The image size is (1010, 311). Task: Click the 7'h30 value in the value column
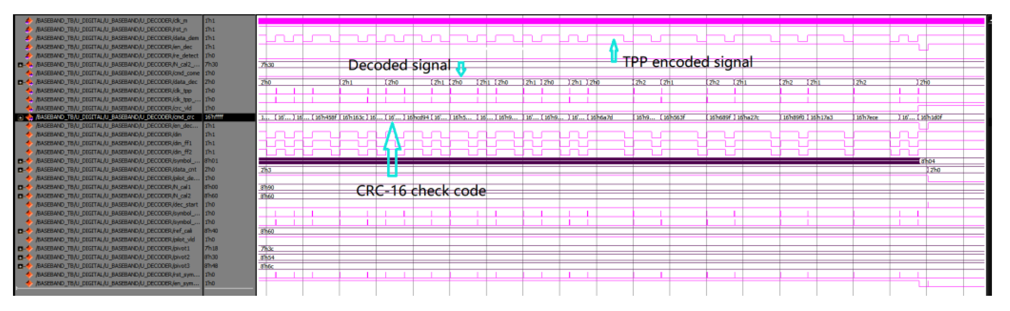coord(211,64)
